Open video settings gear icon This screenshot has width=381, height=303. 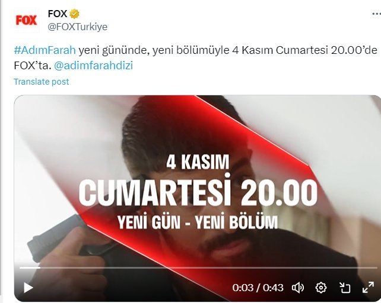(320, 288)
